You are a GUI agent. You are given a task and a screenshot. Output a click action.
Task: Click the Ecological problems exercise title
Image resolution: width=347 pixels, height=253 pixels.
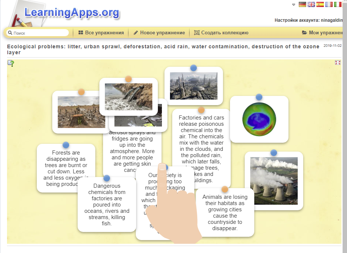coord(163,49)
